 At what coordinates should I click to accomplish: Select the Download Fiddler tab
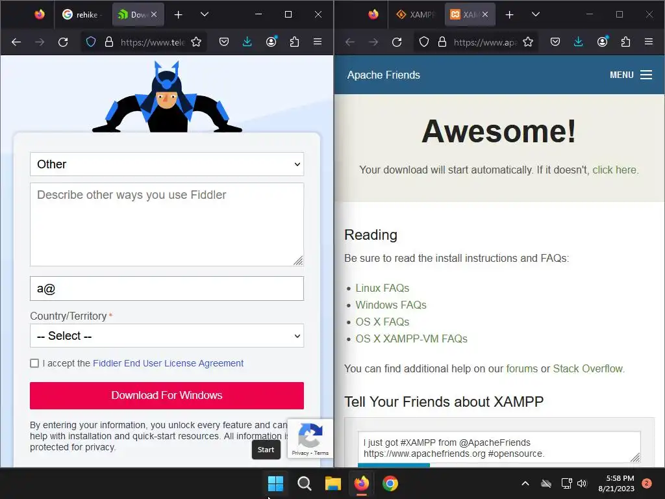click(138, 15)
